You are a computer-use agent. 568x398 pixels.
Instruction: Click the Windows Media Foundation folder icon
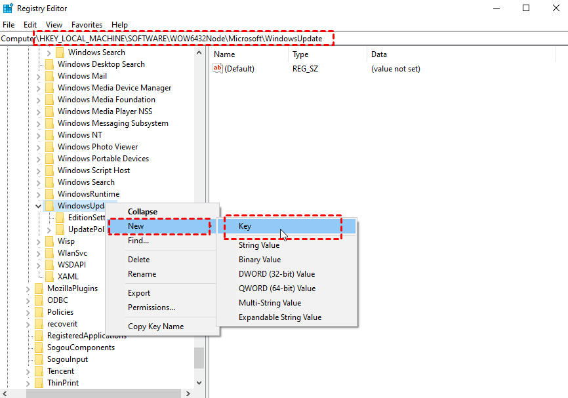pos(49,100)
